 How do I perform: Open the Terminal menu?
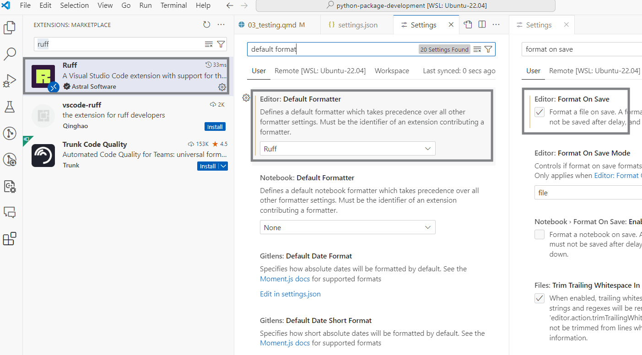point(173,5)
